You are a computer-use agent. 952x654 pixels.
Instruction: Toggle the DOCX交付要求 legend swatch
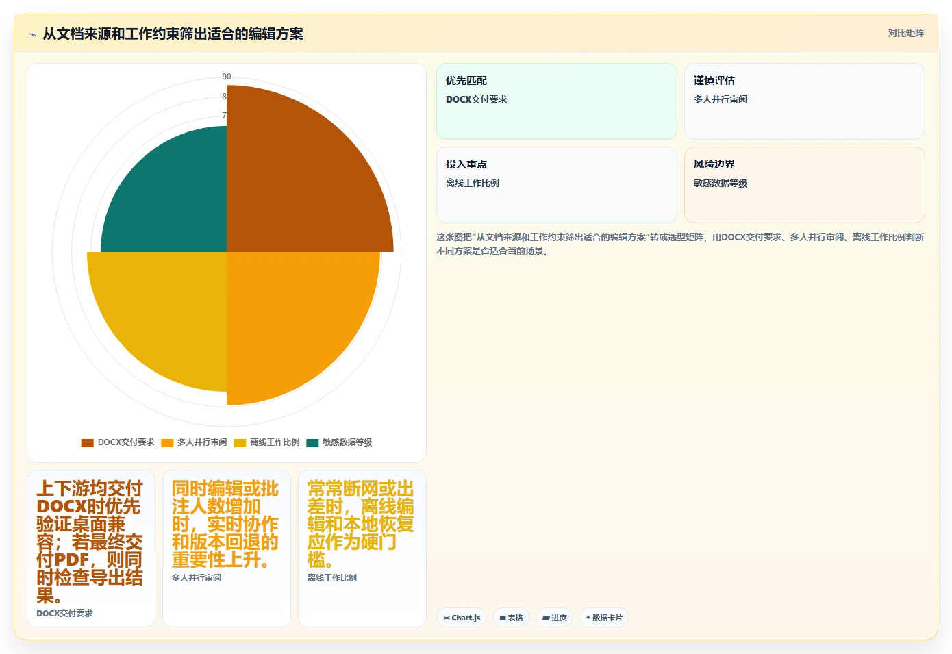pyautogui.click(x=87, y=442)
